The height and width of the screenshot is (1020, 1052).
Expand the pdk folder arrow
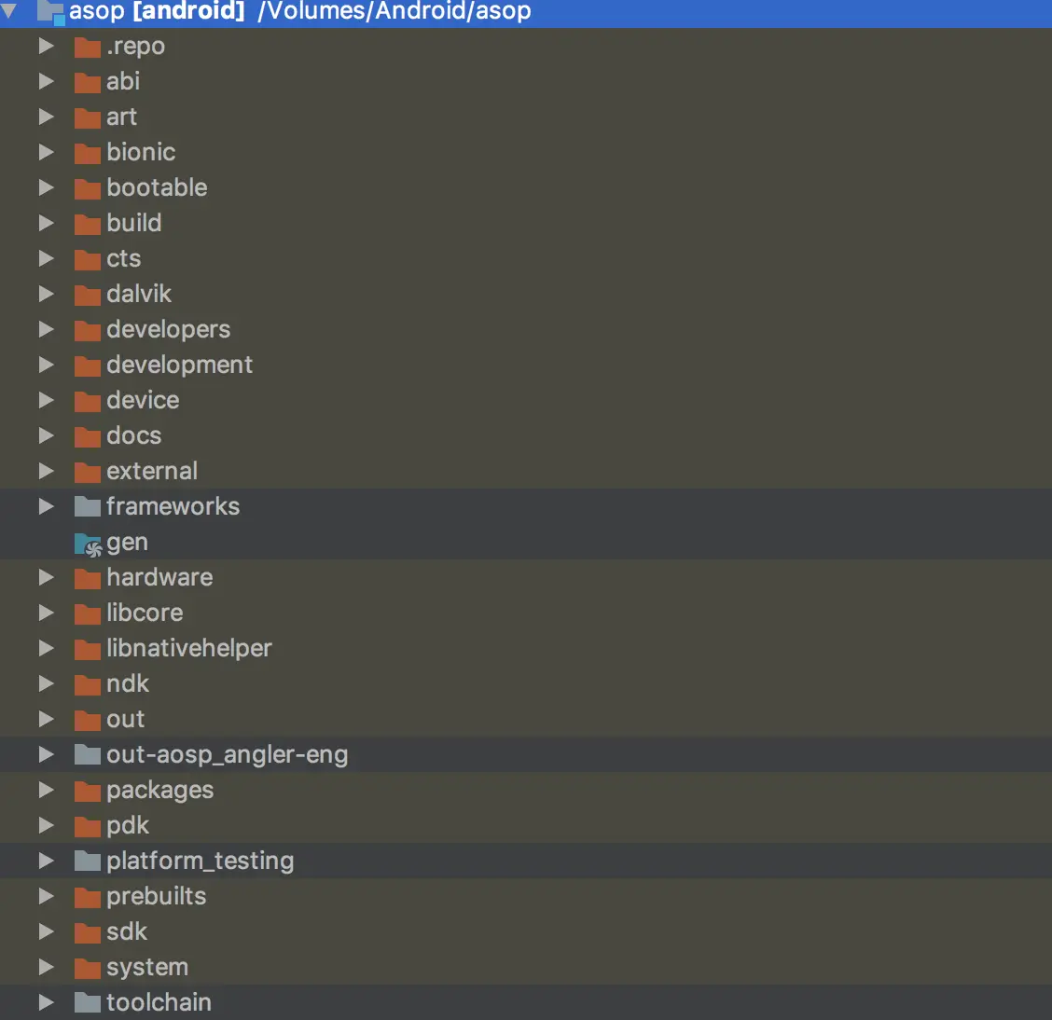pyautogui.click(x=47, y=825)
